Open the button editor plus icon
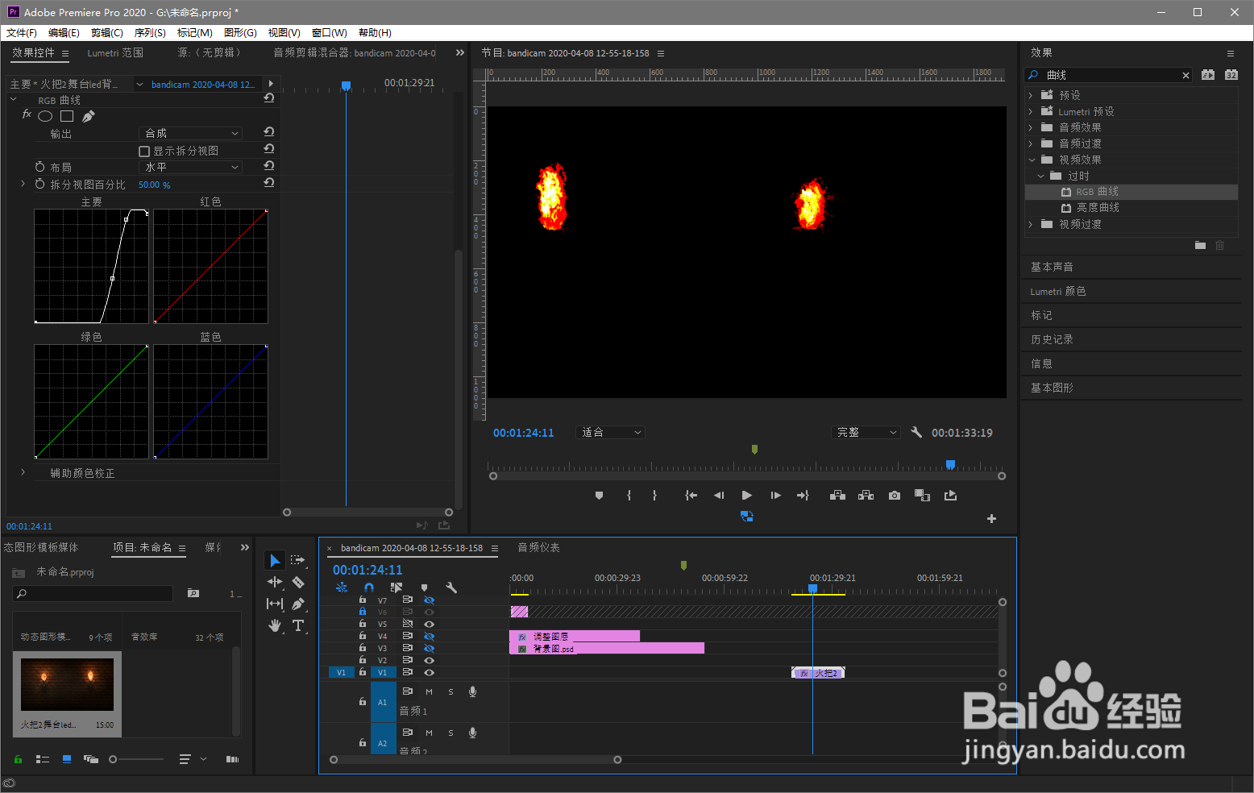Screen dimensions: 1254x793 point(992,518)
